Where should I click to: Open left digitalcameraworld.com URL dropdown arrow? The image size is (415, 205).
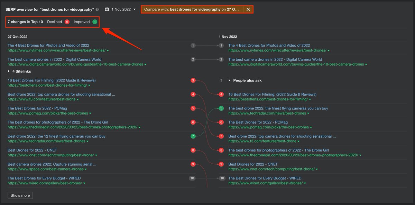[x=145, y=65]
